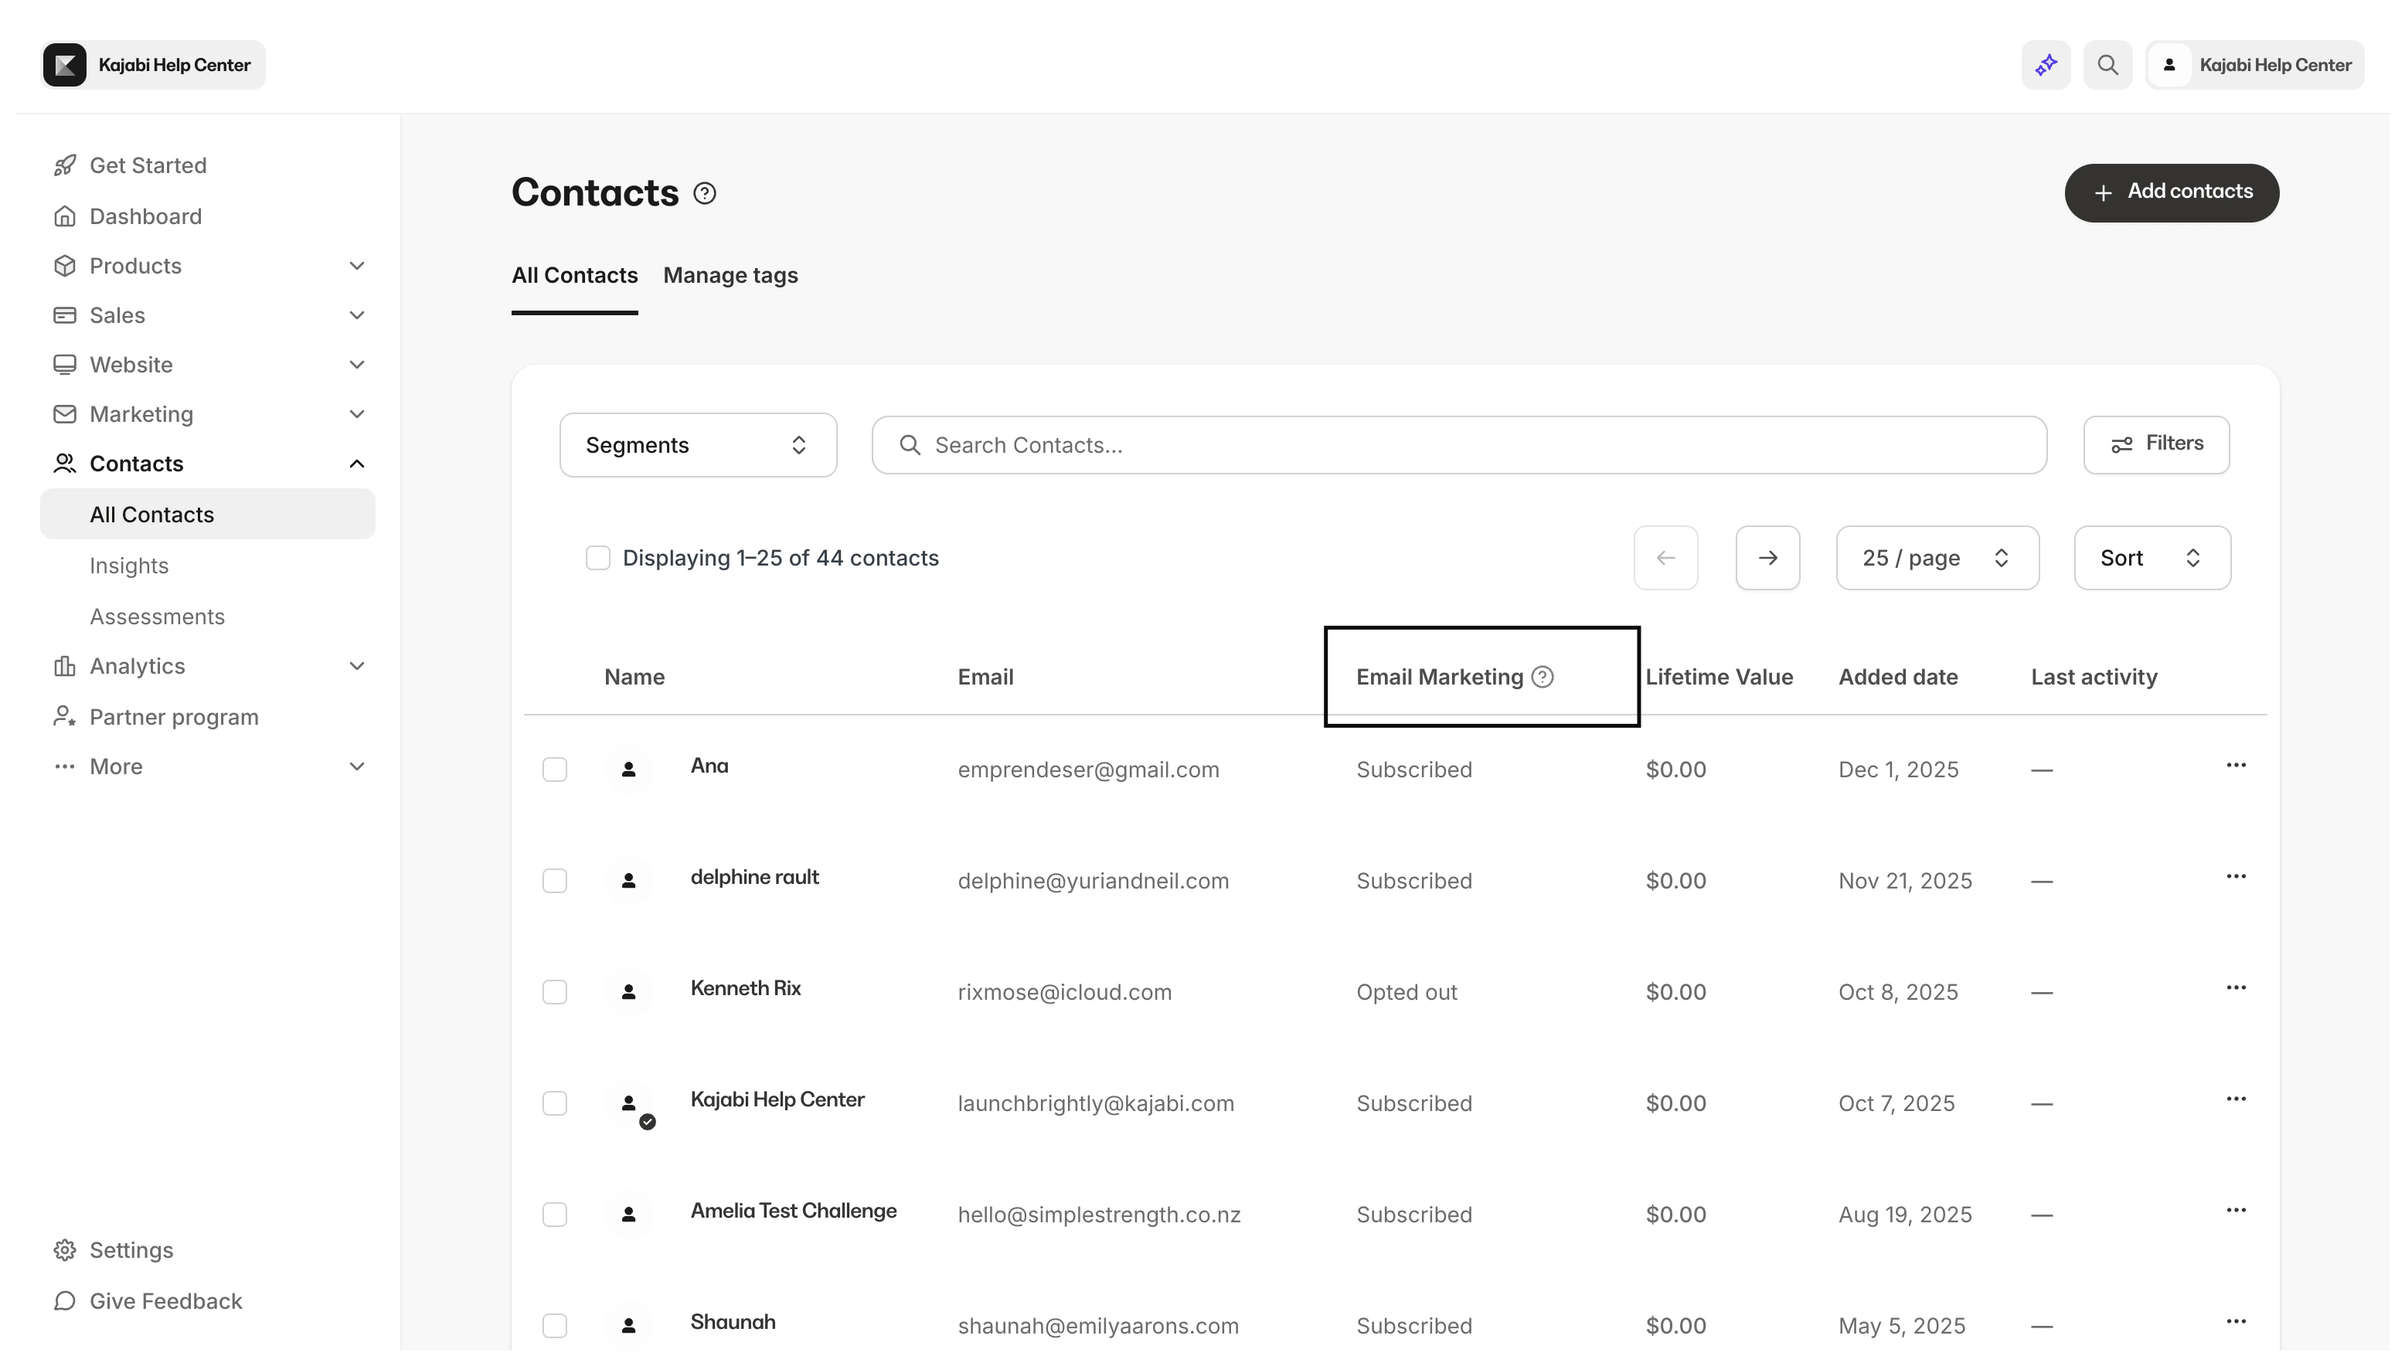Open the global search magnifier icon
Viewport: 2405px width, 1366px height.
tap(2107, 65)
